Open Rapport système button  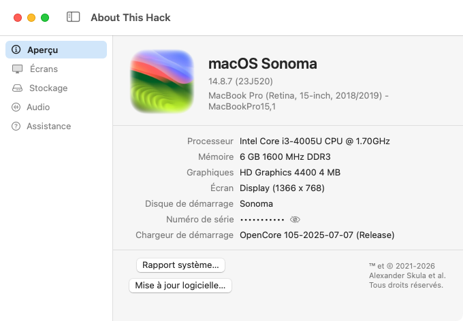[x=180, y=265]
